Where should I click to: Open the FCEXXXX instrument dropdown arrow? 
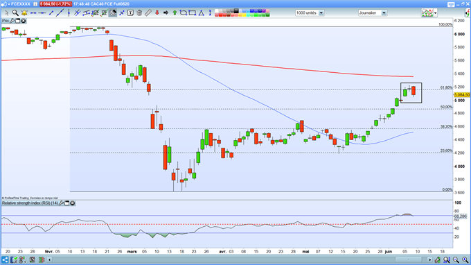[x=9, y=4]
